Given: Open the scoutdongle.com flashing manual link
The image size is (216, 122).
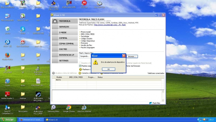Looking at the screenshot, I should pos(110,25).
